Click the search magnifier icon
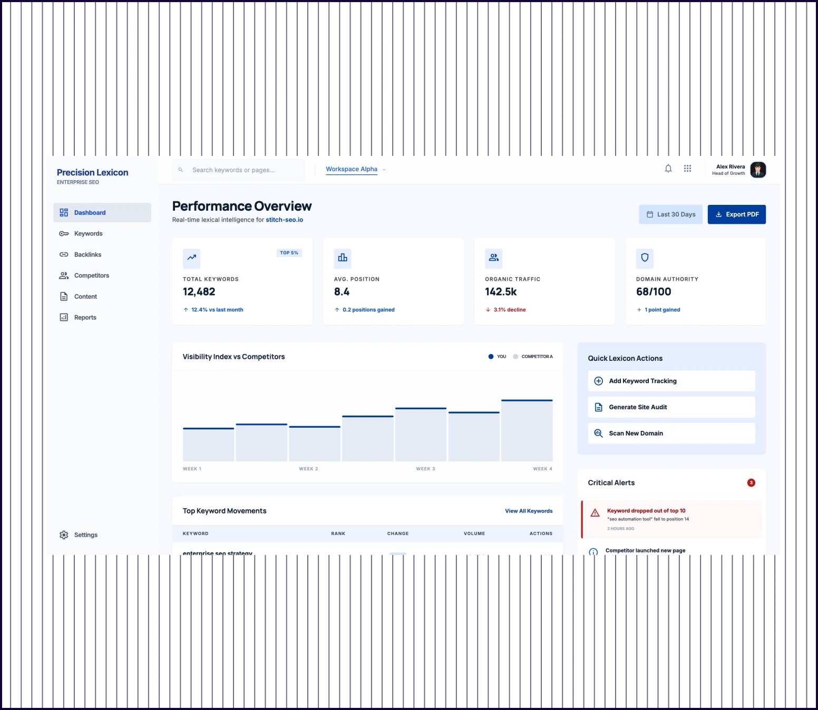 point(180,170)
